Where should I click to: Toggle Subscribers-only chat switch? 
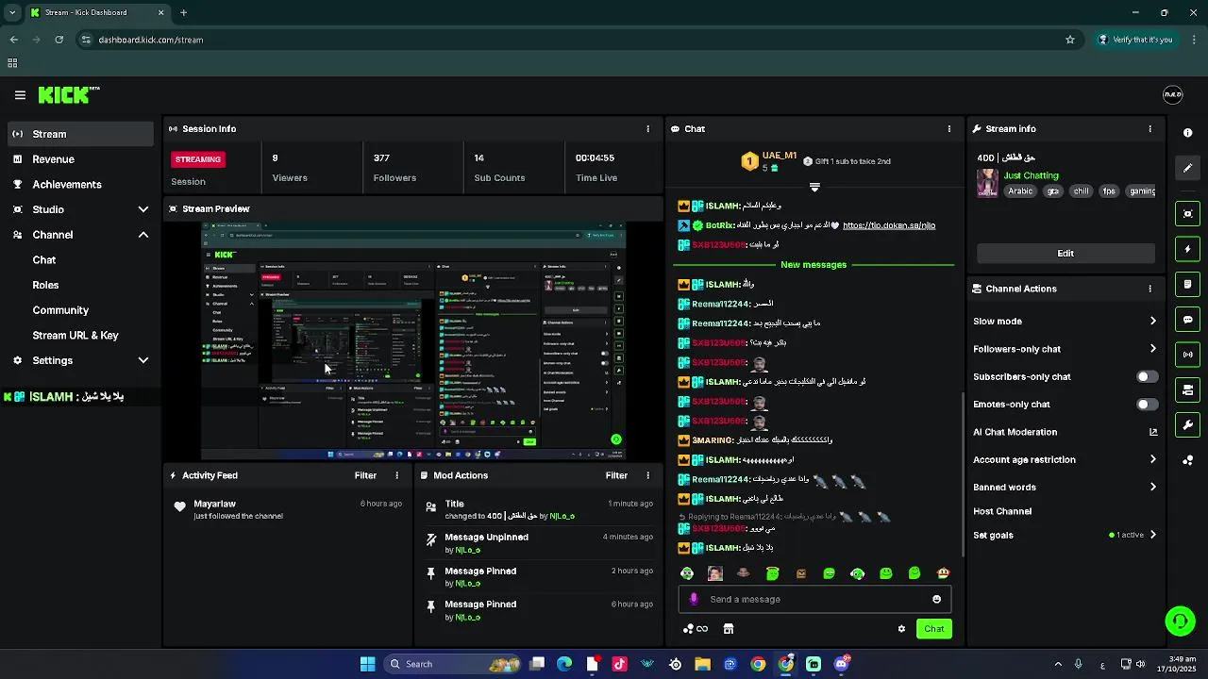click(x=1147, y=376)
